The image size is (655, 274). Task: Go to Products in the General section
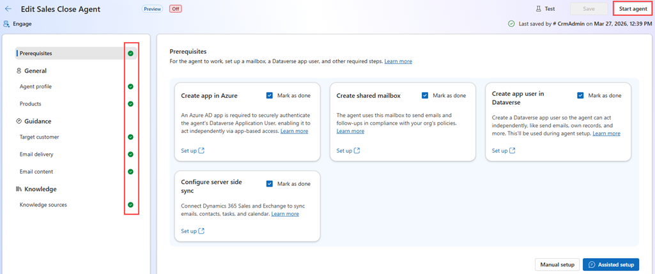click(31, 103)
